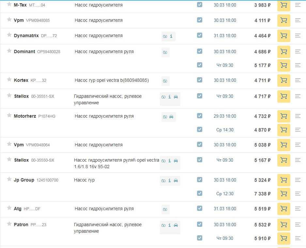The width and height of the screenshot is (306, 248).
Task: Show vehicle applicability for Stellox 00-35551-SX
Action: point(176,97)
